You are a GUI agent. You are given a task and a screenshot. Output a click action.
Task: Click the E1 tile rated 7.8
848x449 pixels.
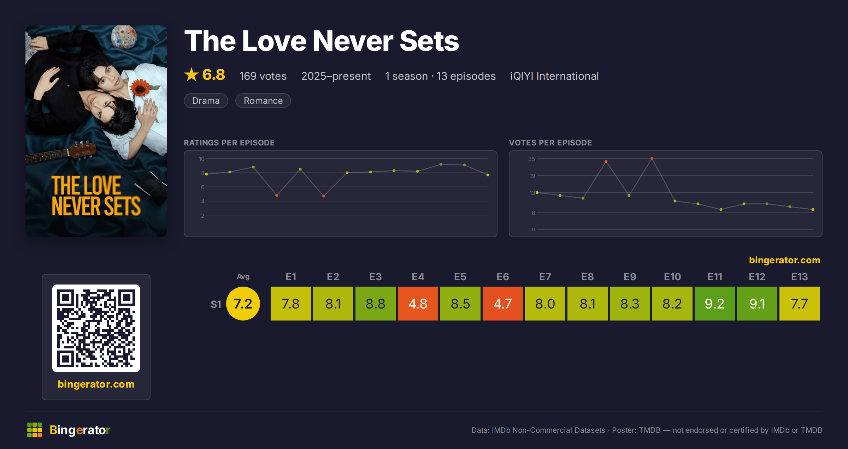tap(291, 304)
